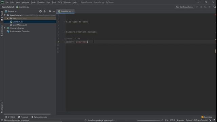Select spamMessage.txt in project tree
217x122 pixels.
pos(20,25)
